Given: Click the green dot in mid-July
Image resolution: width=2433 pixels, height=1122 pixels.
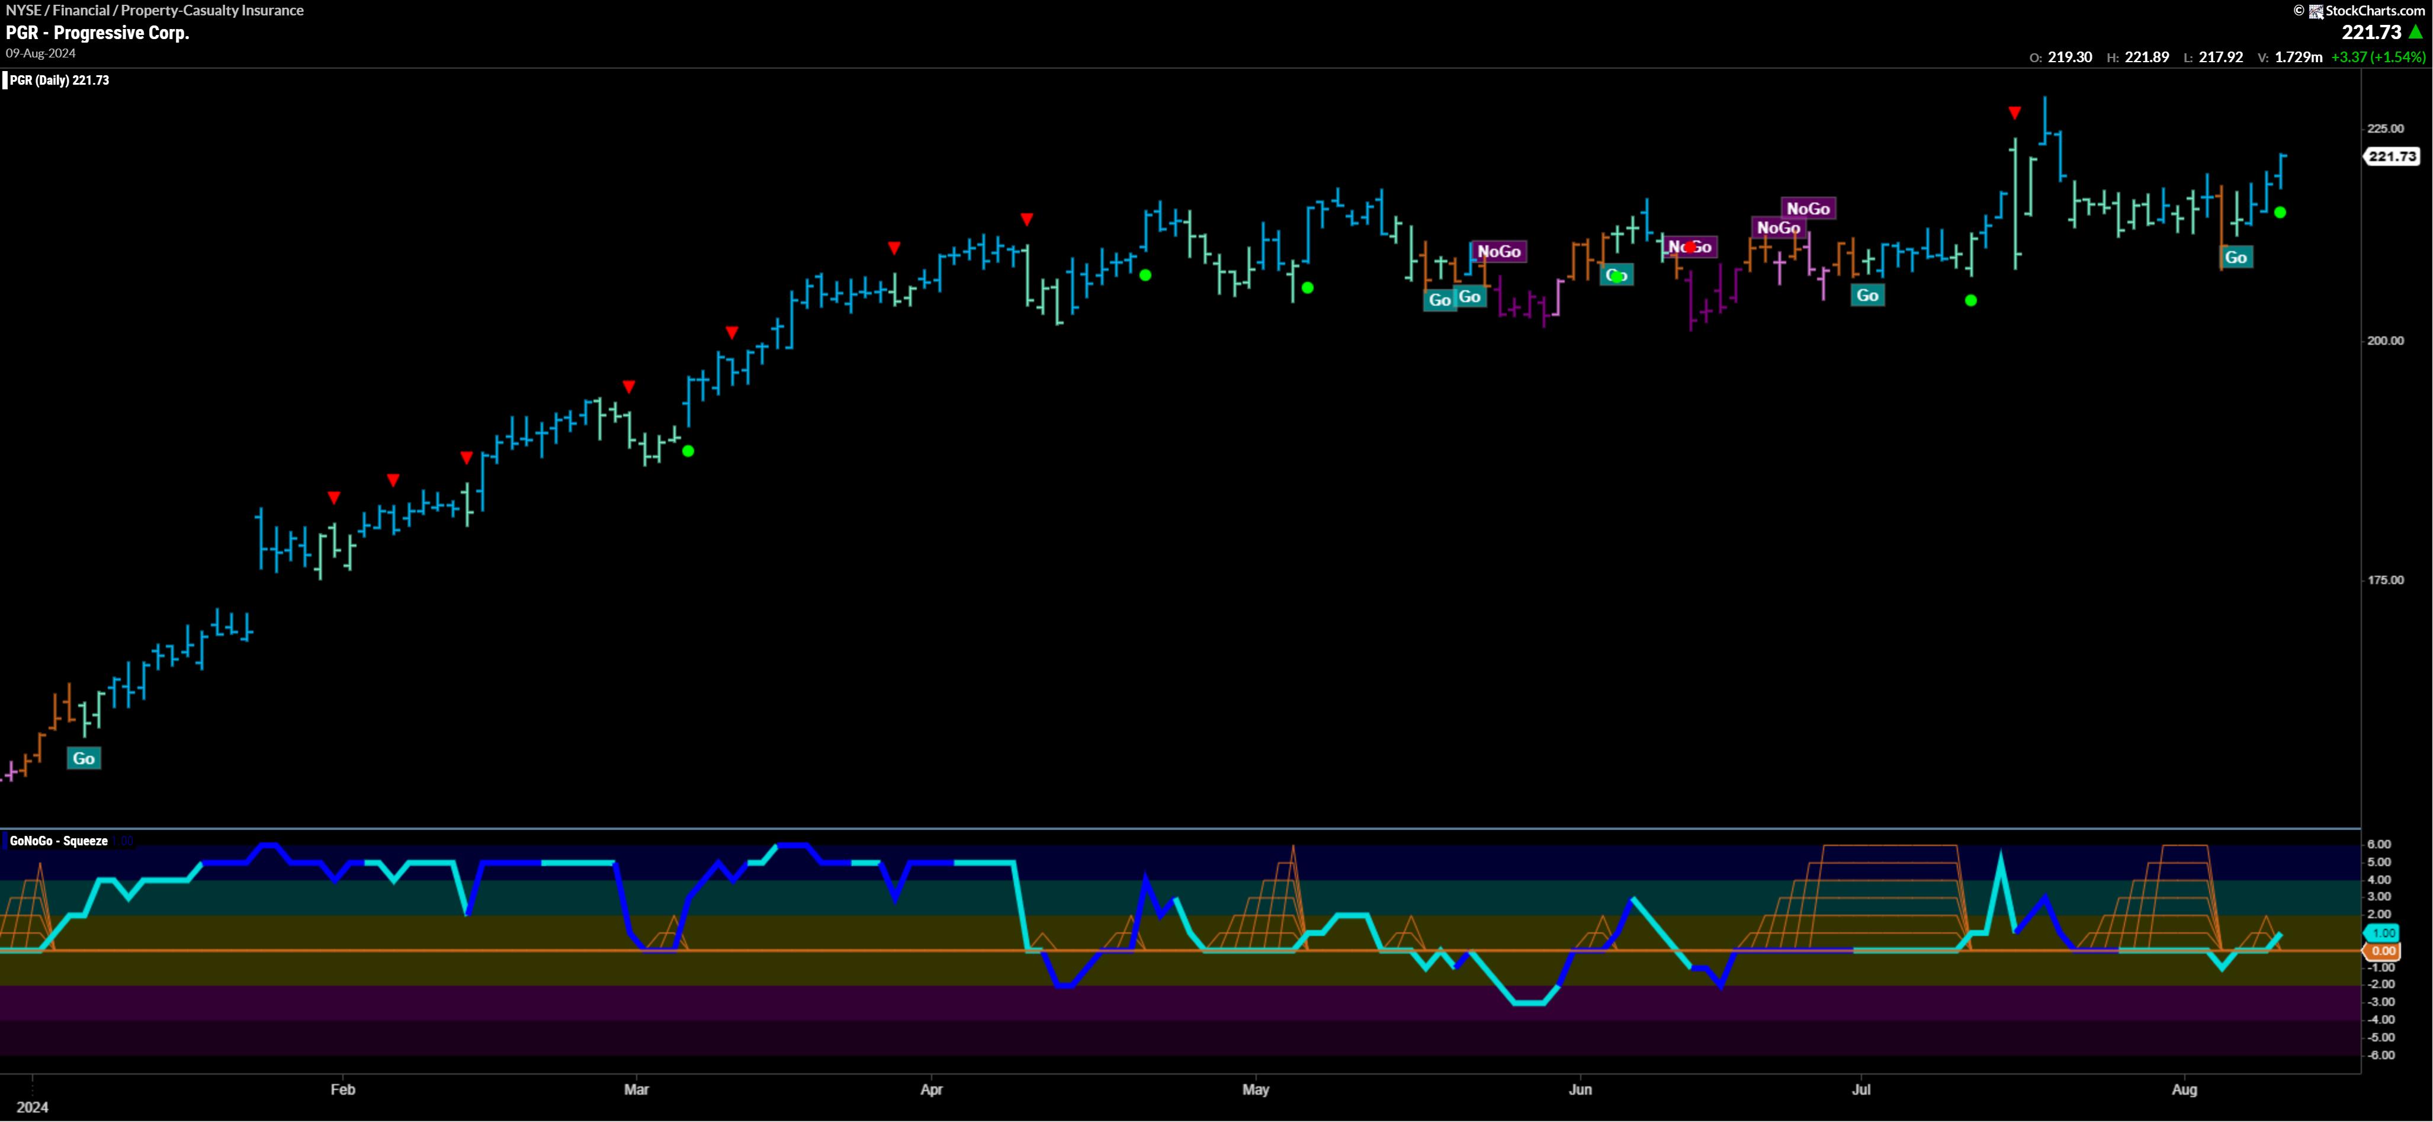Looking at the screenshot, I should [x=1970, y=300].
